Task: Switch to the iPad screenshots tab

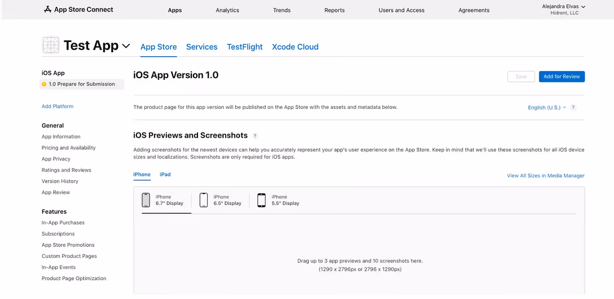Action: click(165, 174)
